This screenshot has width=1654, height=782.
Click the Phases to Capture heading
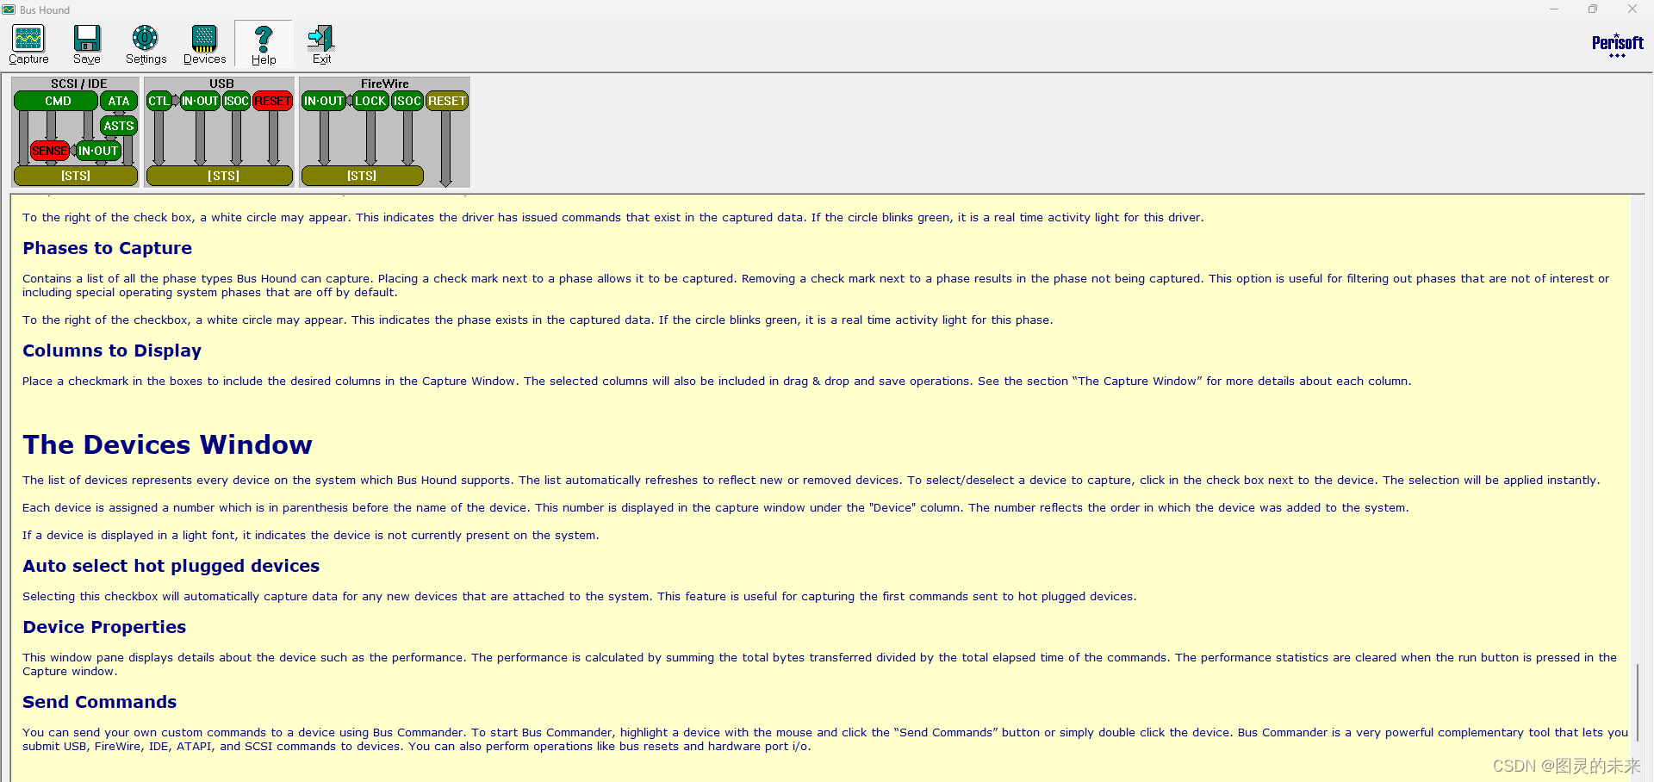[x=108, y=248]
